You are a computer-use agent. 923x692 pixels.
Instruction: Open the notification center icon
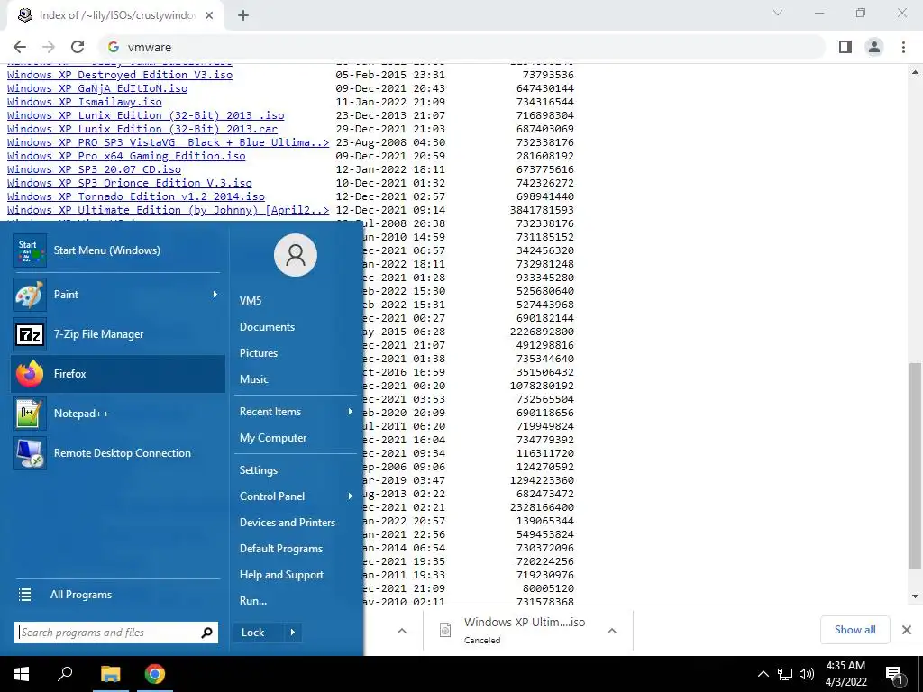[894, 674]
